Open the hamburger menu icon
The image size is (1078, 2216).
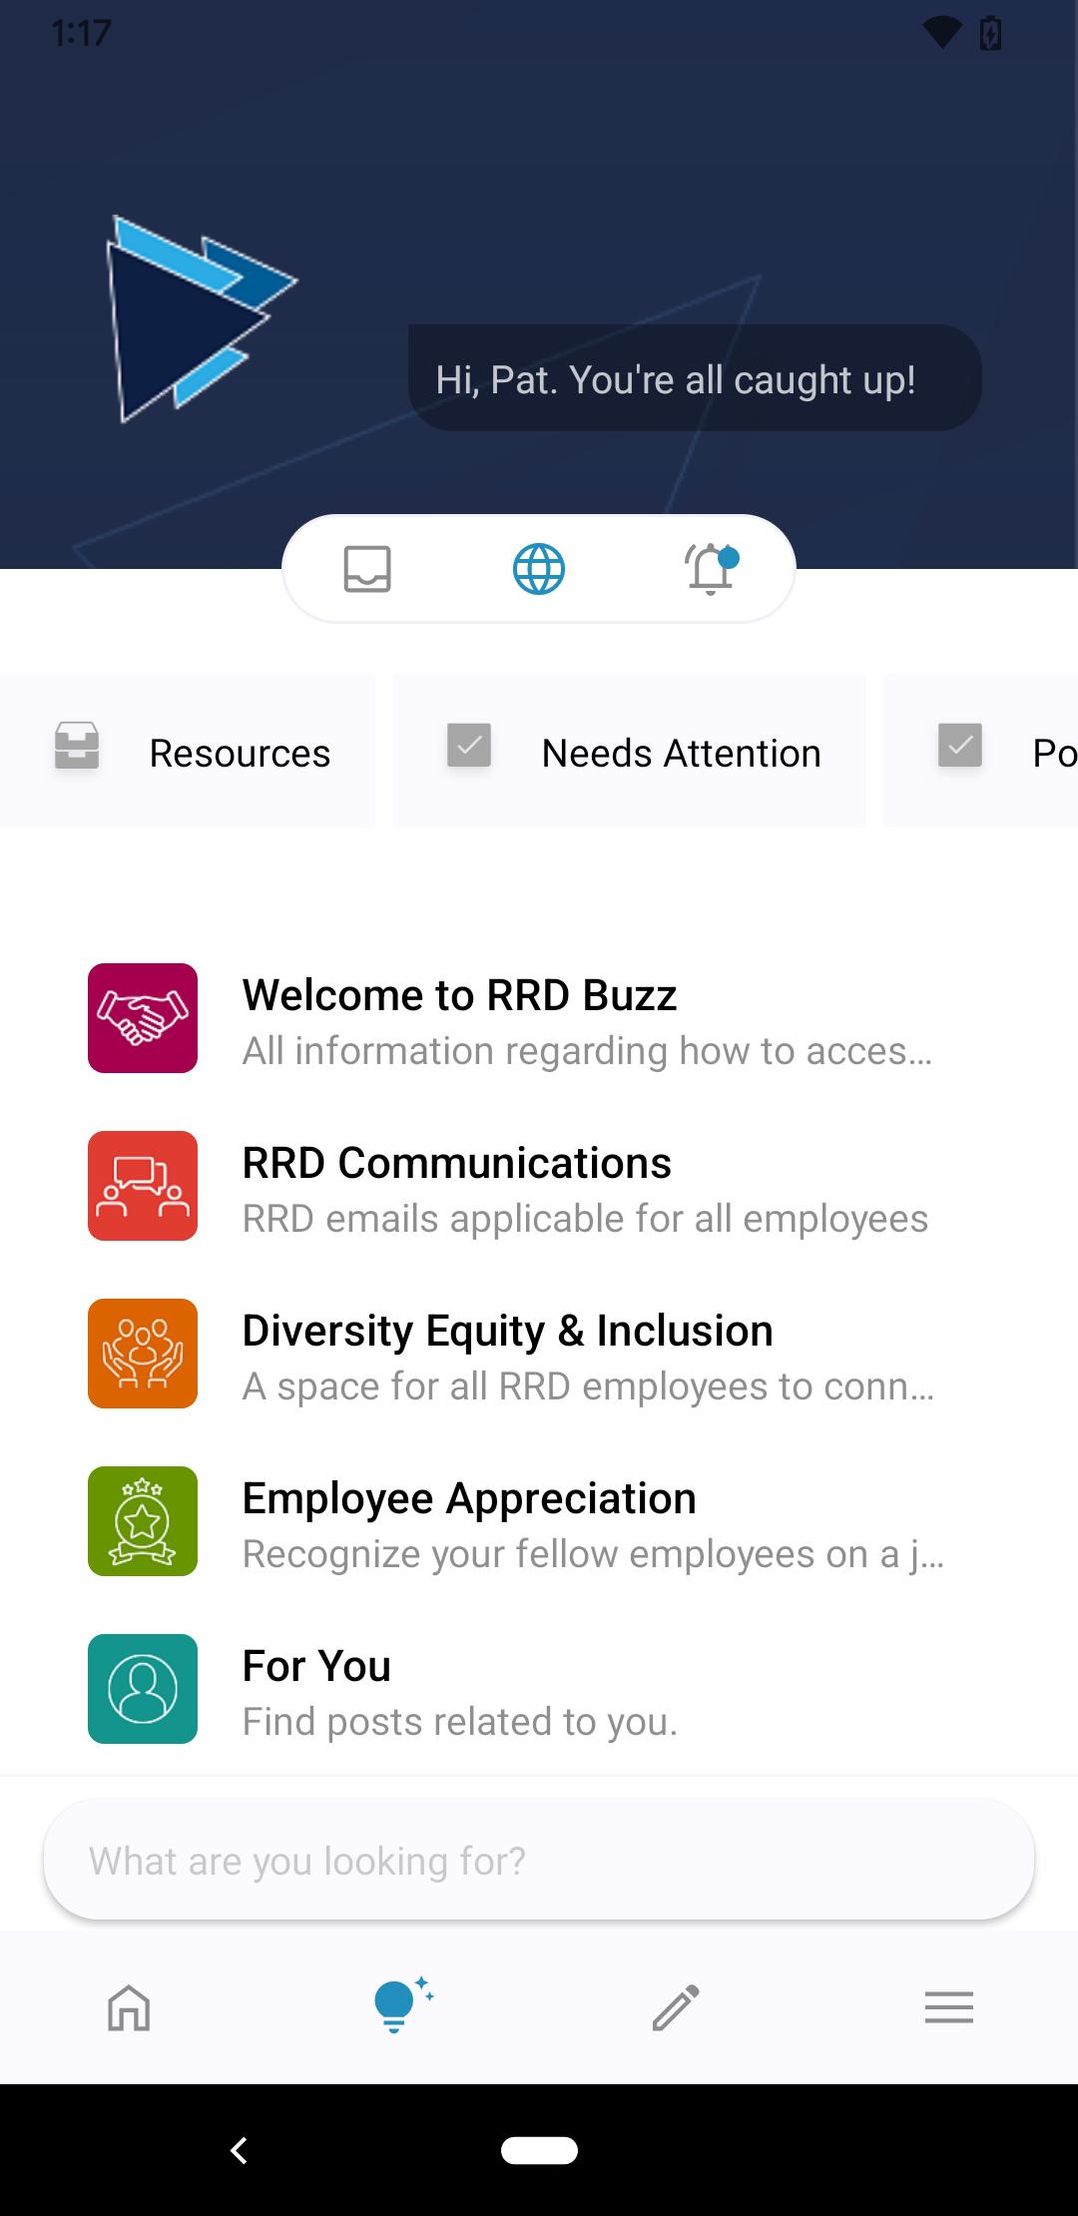tap(949, 2007)
